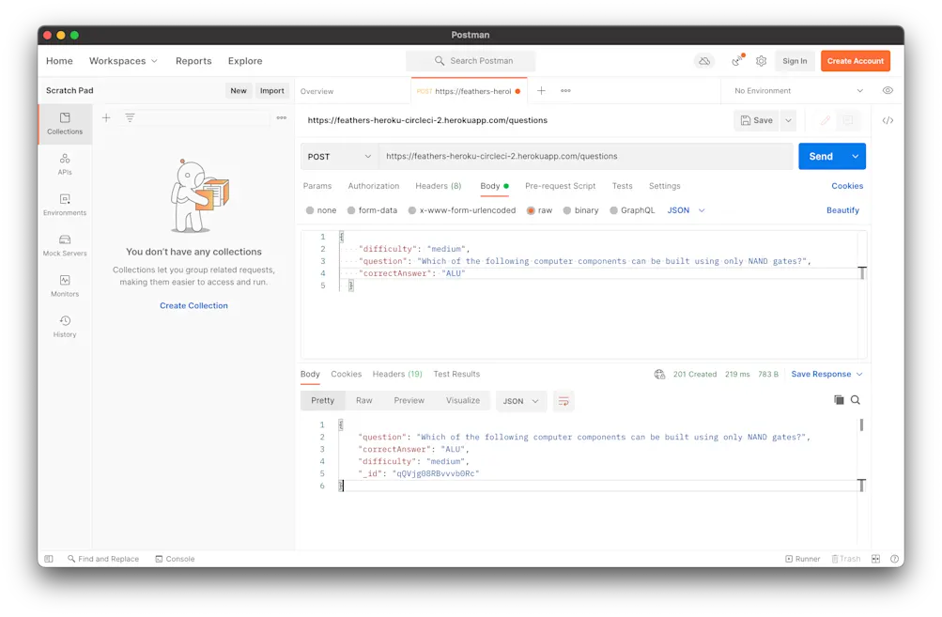The image size is (942, 617).
Task: Switch to the Pre-request Script tab
Action: (x=560, y=186)
